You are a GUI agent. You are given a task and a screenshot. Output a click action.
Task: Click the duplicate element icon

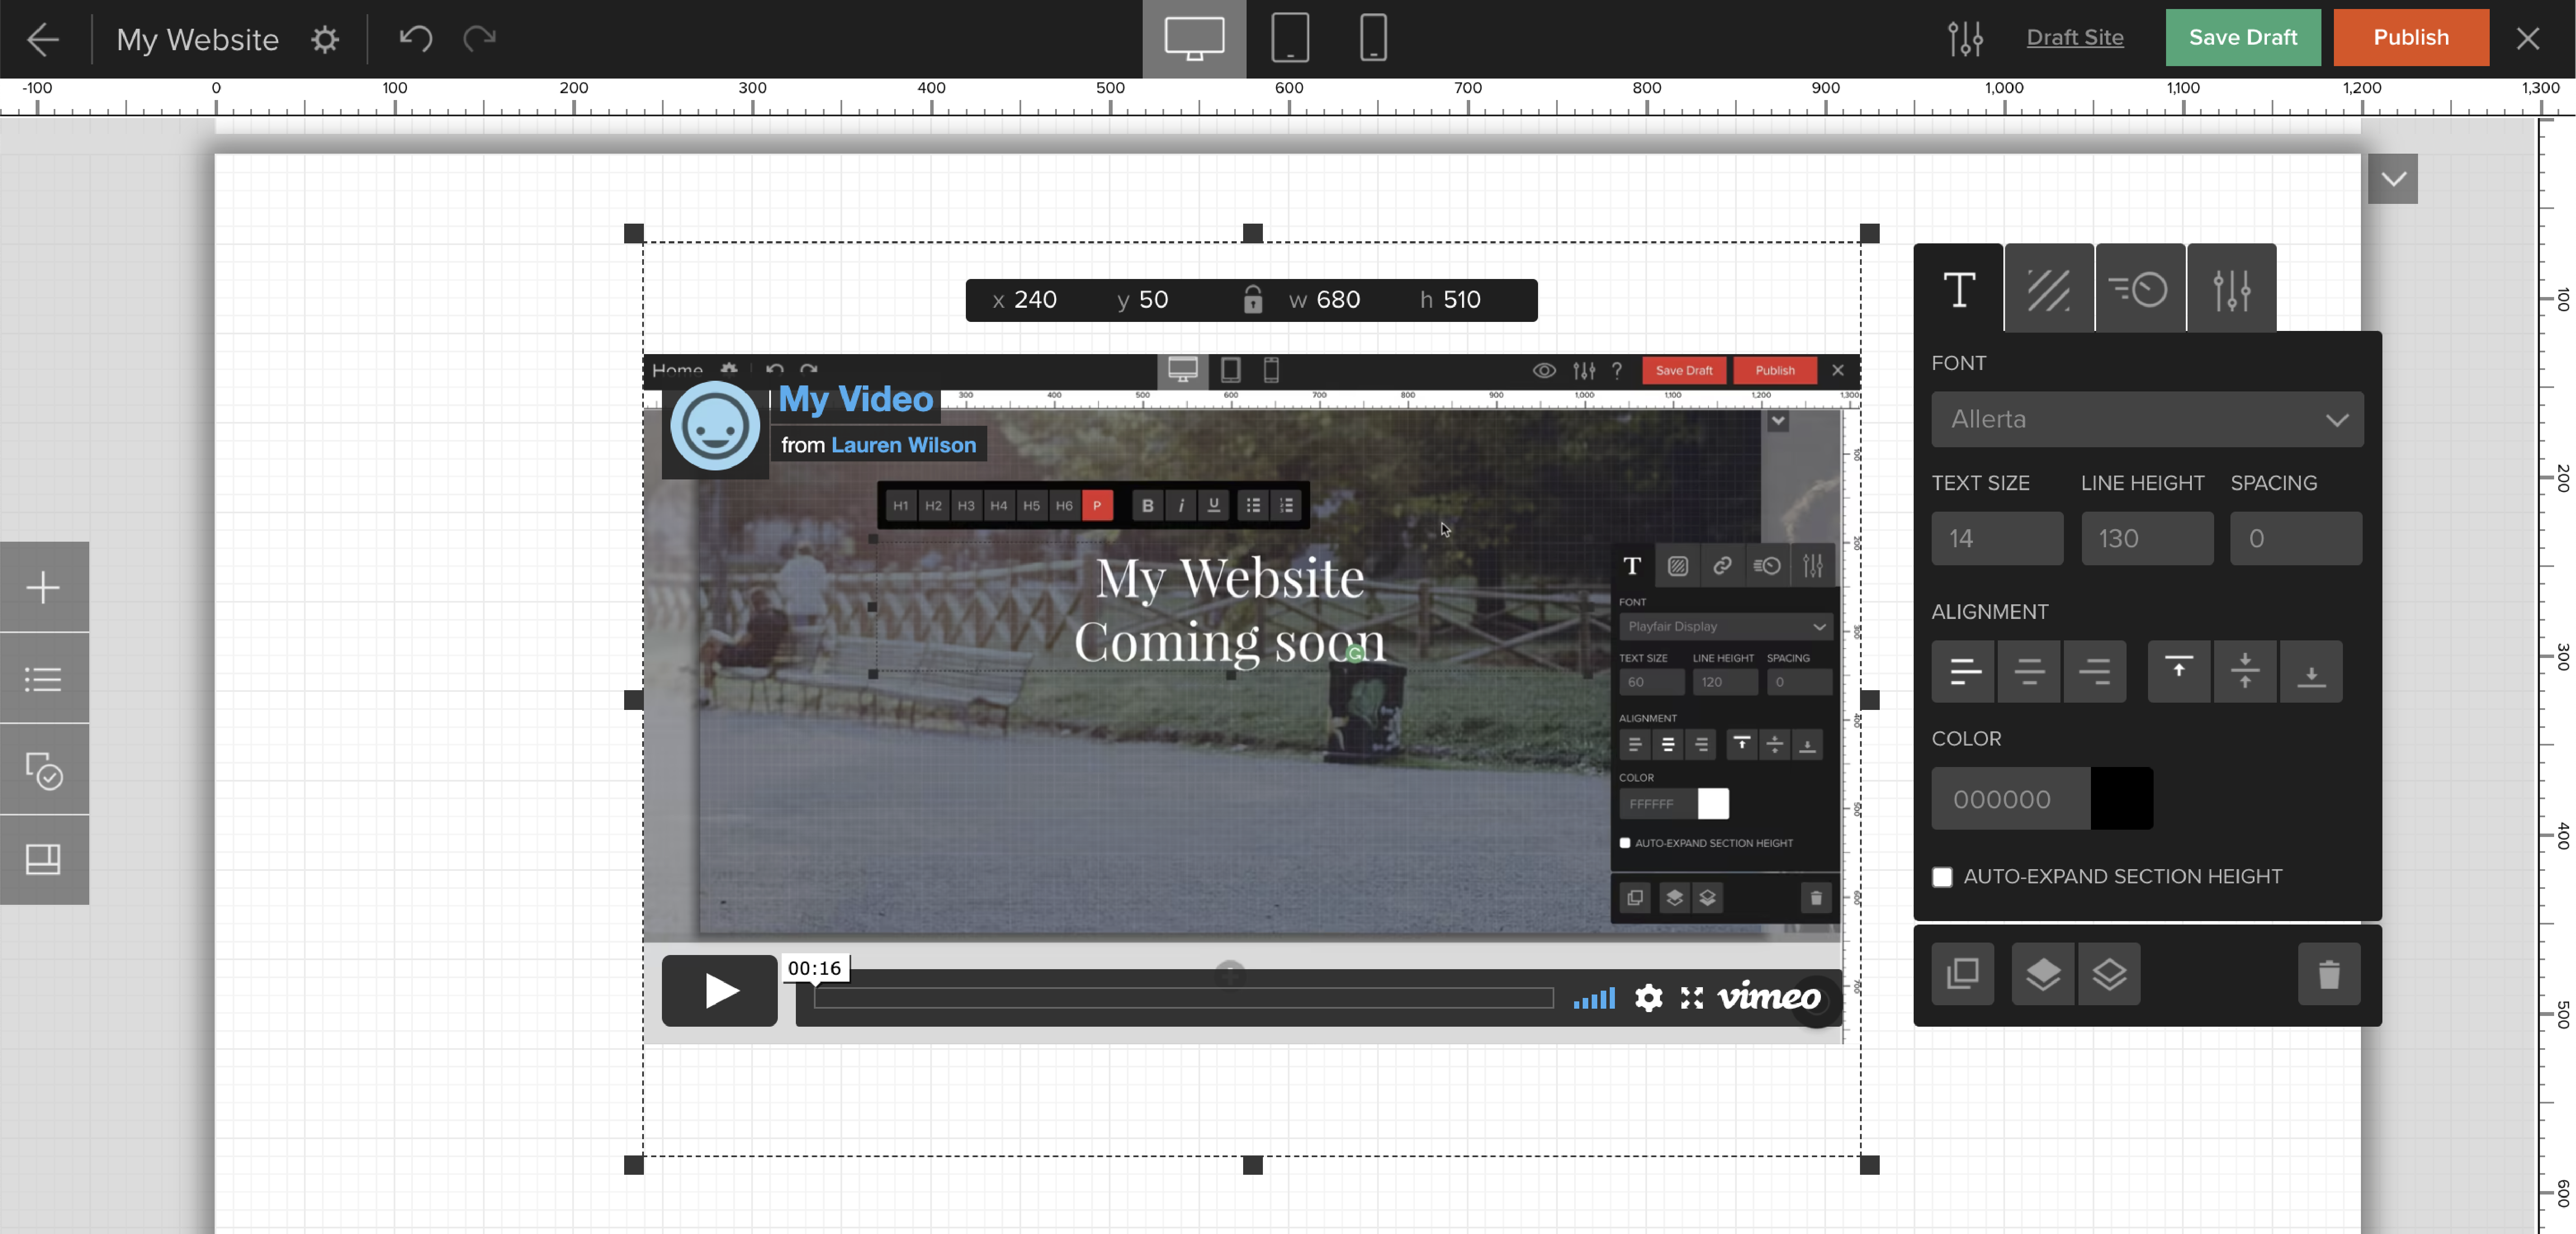tap(1962, 973)
